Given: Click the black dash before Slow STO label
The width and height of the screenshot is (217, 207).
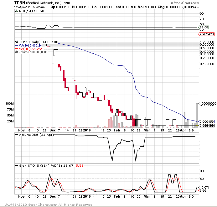Looking at the screenshot, I should point(17,165).
